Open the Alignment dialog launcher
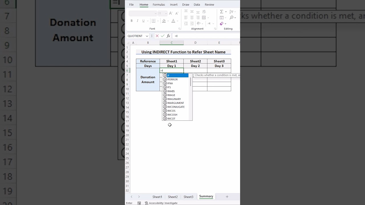This screenshot has width=365, height=205. click(215, 29)
